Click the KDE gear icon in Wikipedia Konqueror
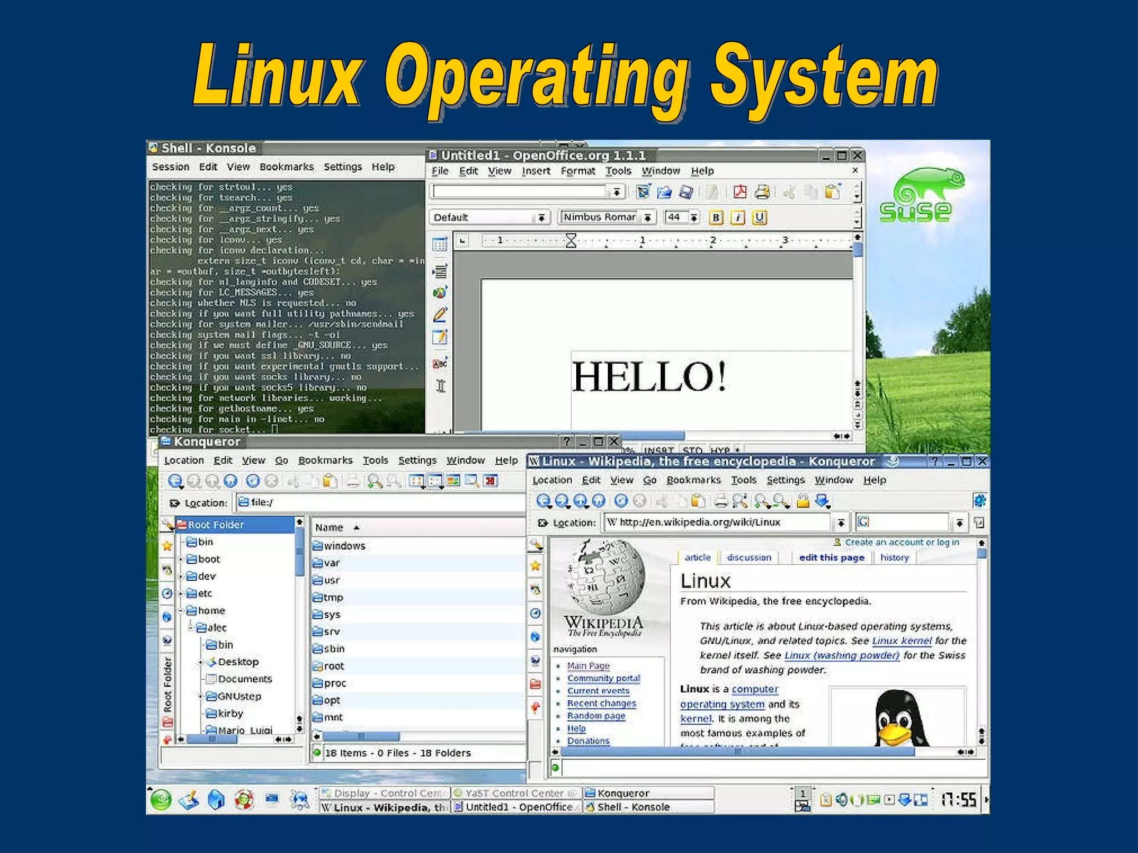The width and height of the screenshot is (1138, 853). click(979, 500)
